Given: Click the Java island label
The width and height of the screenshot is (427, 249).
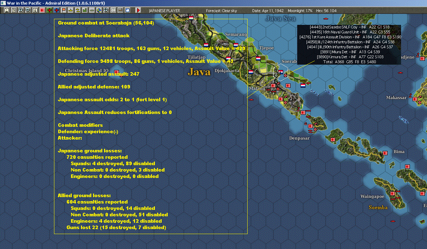Looking at the screenshot, I should [199, 72].
